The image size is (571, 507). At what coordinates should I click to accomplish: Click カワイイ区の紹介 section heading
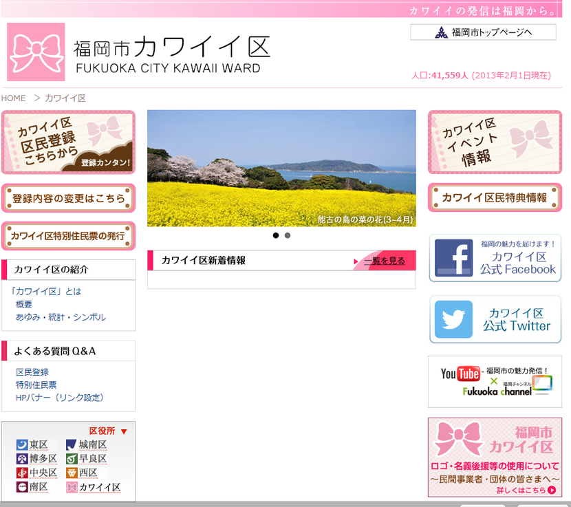[52, 270]
